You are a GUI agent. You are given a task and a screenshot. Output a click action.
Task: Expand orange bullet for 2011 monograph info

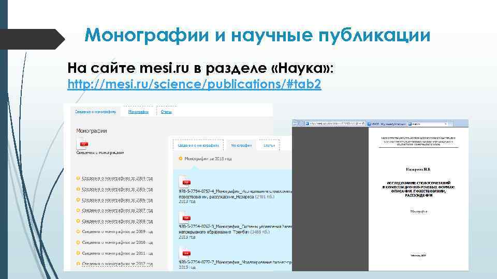[78, 253]
